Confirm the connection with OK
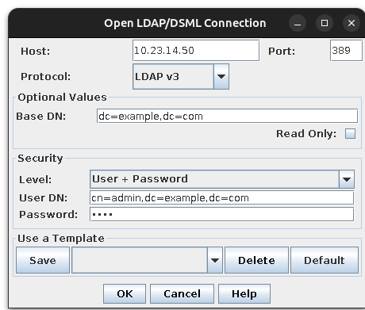Image resolution: width=365 pixels, height=310 pixels. coord(125,293)
